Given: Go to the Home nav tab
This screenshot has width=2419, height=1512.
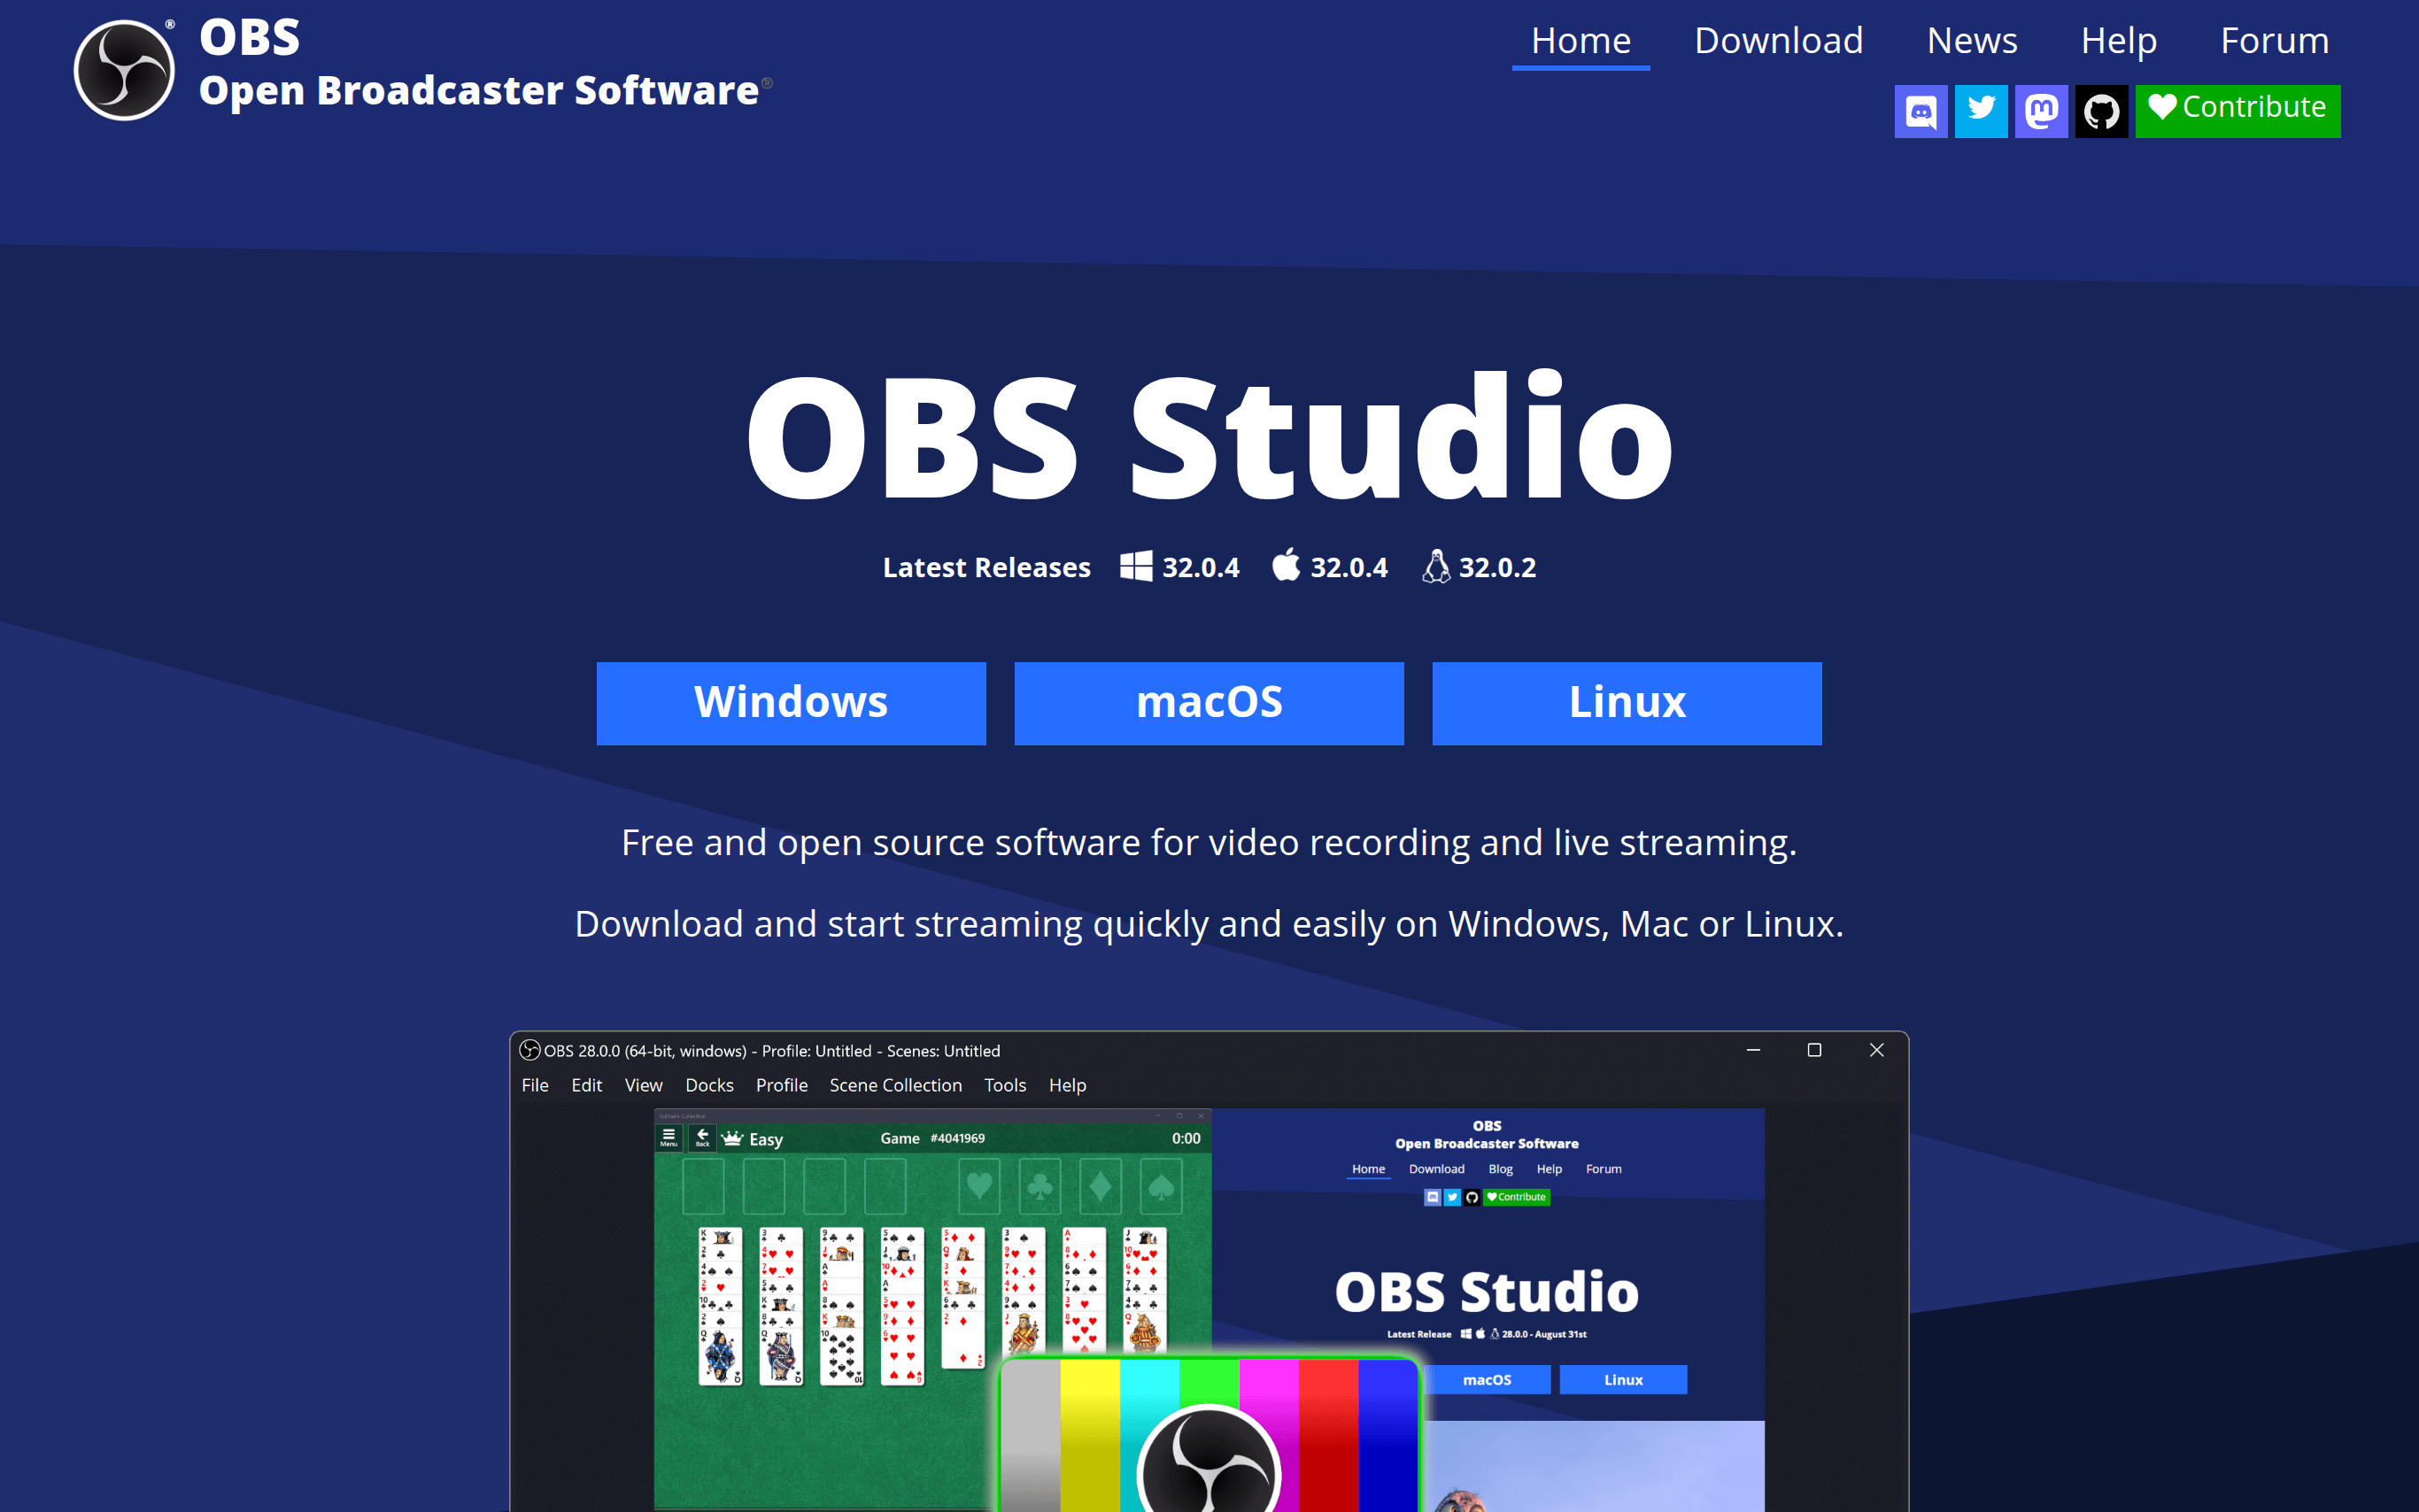Looking at the screenshot, I should (1580, 41).
